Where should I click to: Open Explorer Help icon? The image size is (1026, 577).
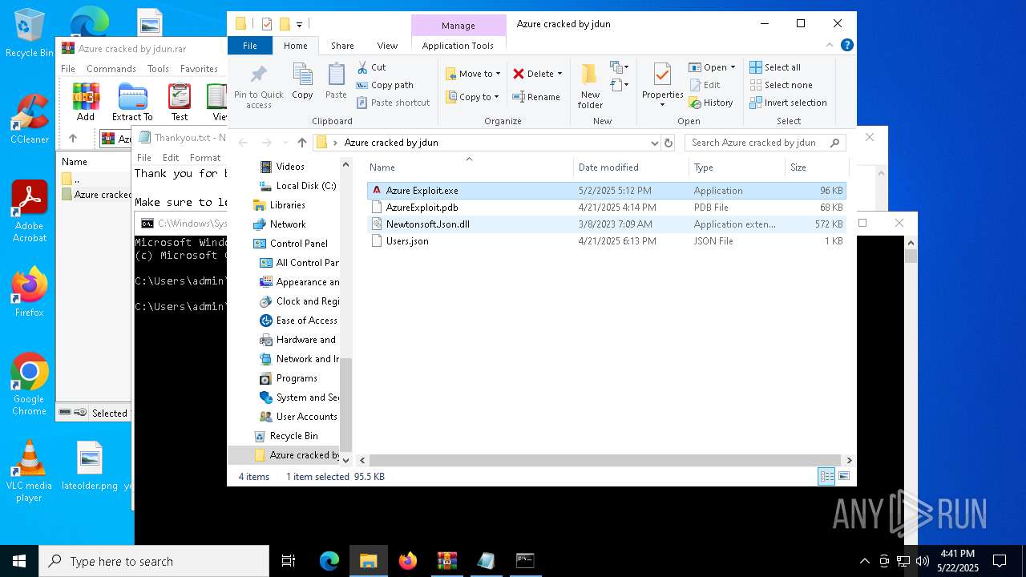[846, 46]
